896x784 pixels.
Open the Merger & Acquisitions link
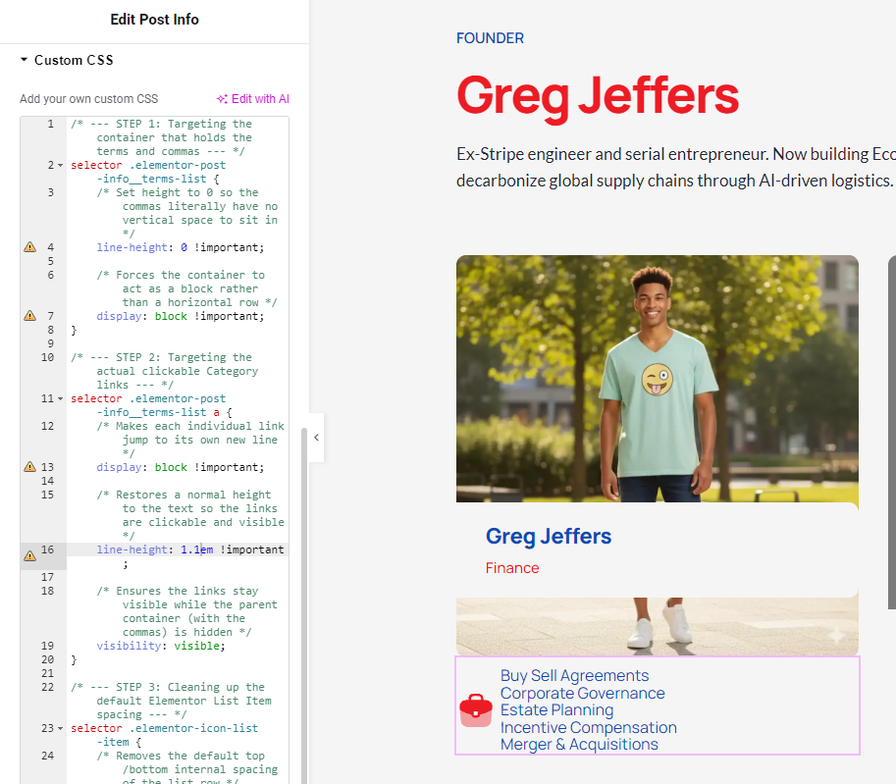[579, 745]
